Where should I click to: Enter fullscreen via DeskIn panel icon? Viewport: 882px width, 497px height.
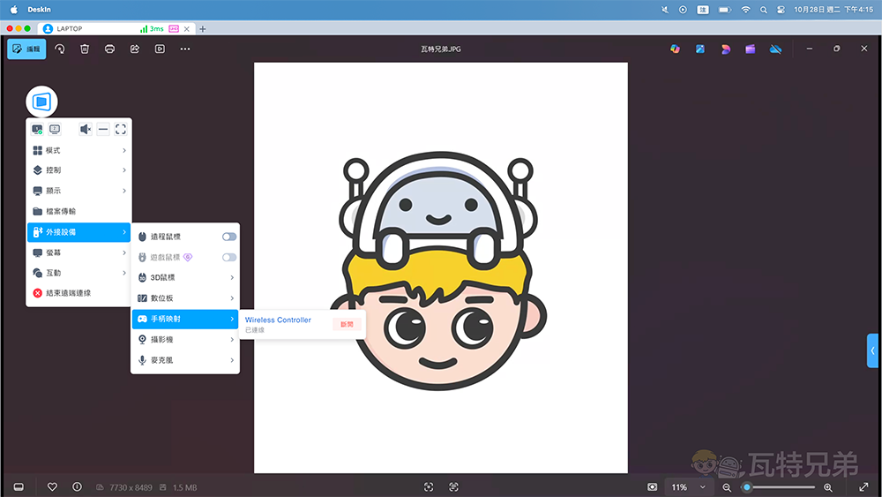point(121,130)
